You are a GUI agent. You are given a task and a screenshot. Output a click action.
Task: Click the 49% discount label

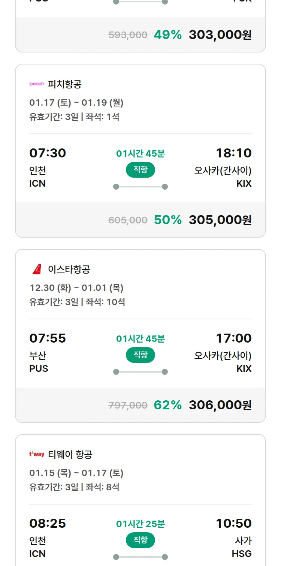point(167,35)
